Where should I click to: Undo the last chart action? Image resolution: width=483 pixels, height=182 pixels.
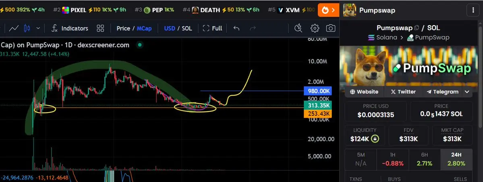coord(236,28)
